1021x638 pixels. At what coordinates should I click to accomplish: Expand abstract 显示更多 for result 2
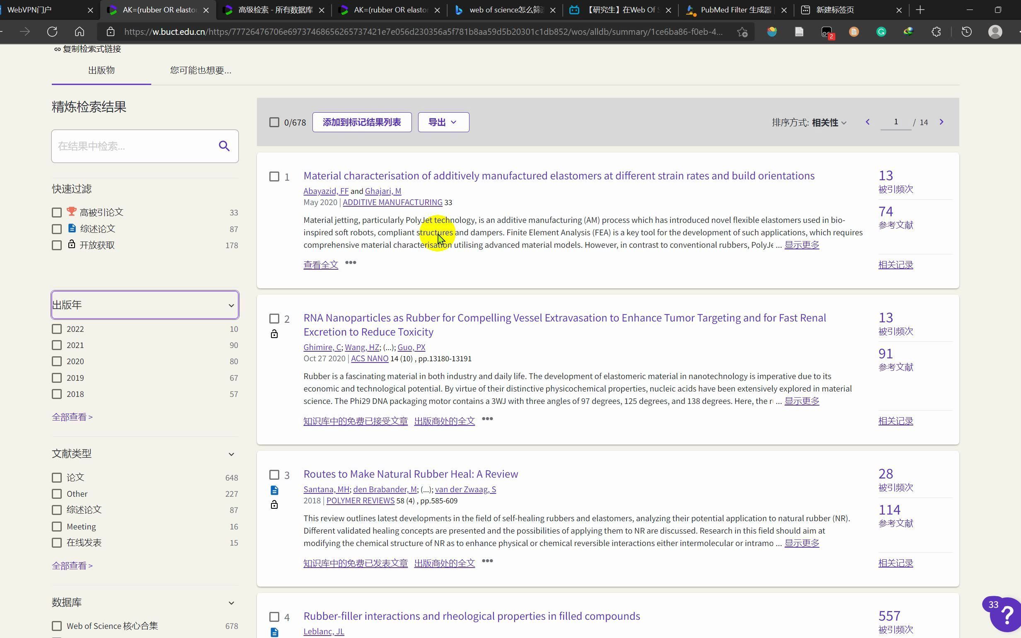click(802, 401)
